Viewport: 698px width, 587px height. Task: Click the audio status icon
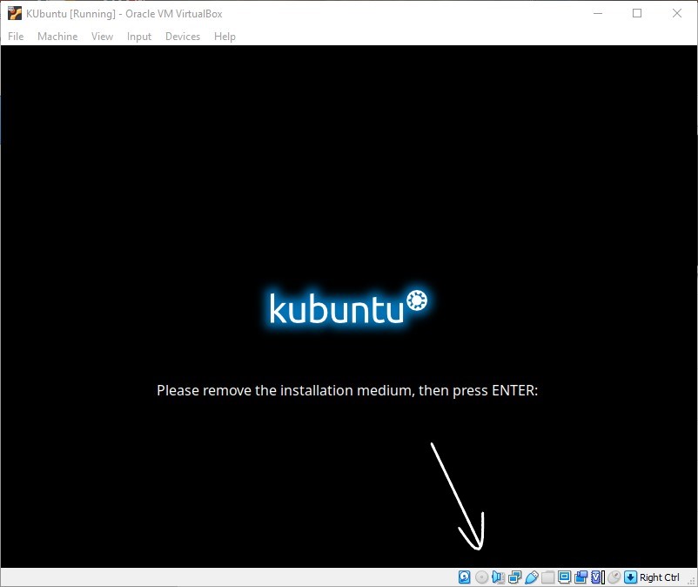(498, 577)
